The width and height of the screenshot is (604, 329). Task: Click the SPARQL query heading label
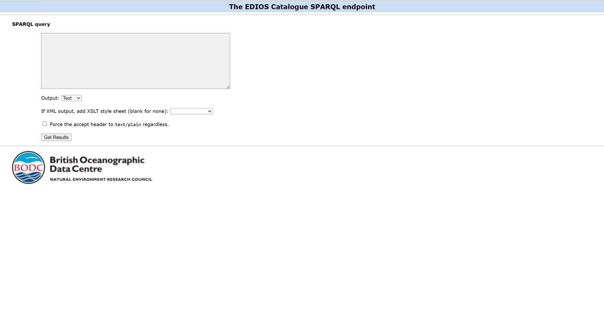pos(31,24)
